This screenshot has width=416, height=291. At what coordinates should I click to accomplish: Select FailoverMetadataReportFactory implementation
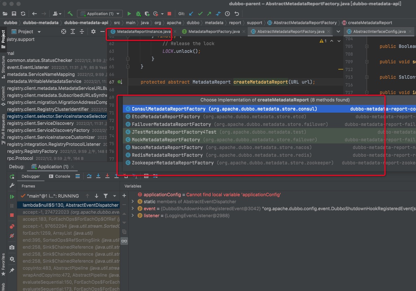[269, 124]
